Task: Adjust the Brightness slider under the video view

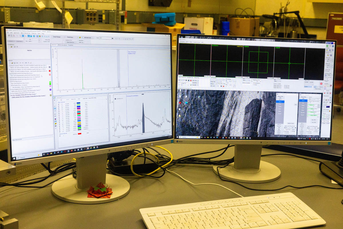Action: pos(256,82)
